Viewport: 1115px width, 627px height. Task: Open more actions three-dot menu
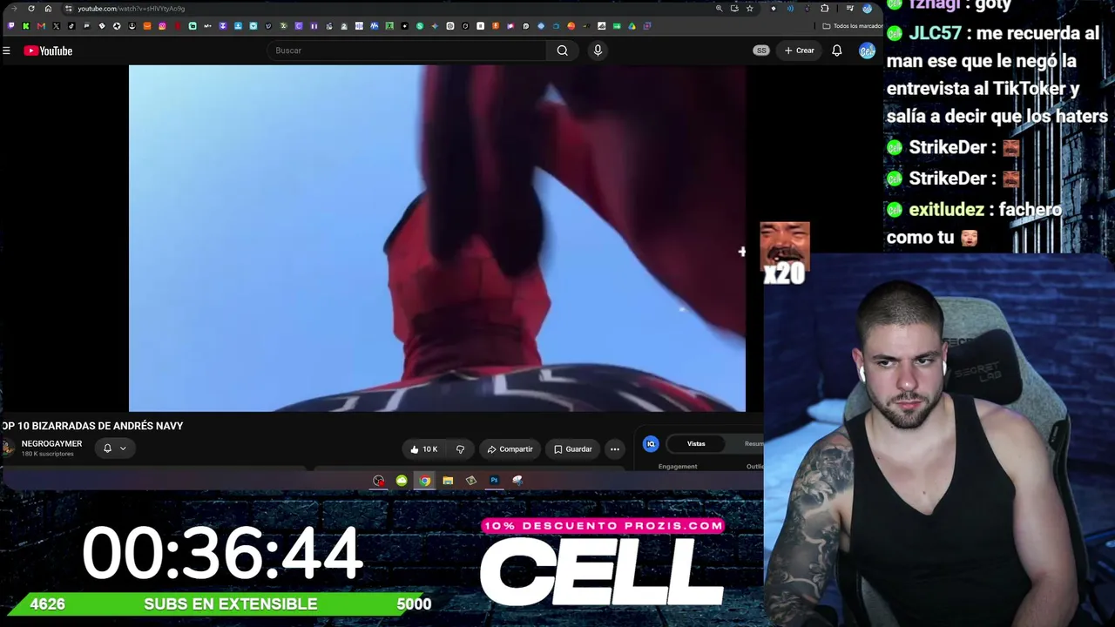click(x=615, y=449)
